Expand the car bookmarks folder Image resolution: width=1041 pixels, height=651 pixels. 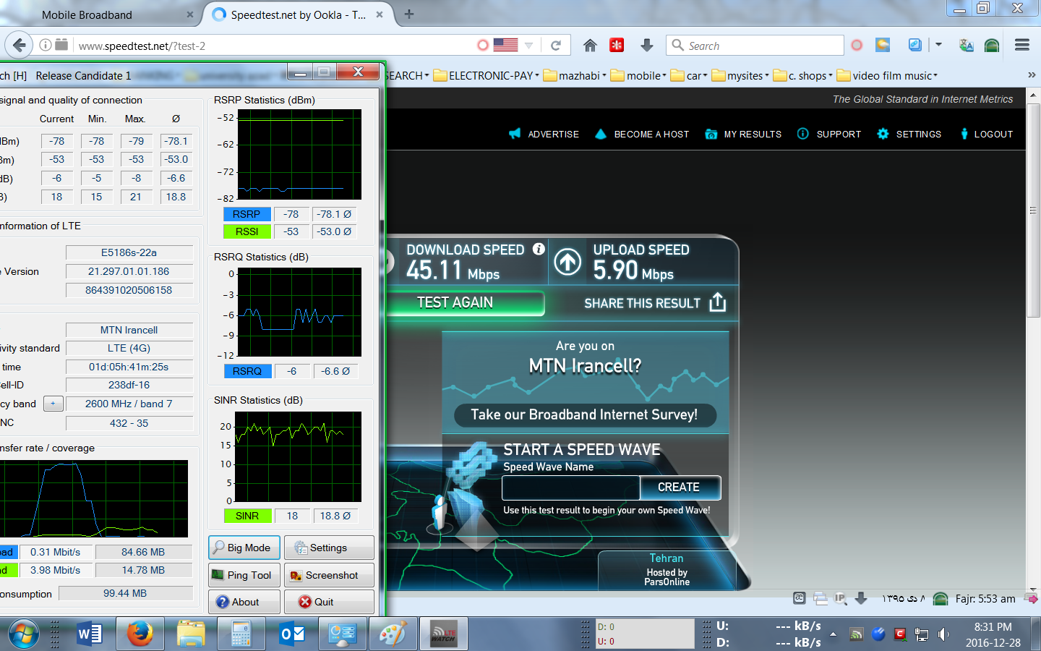[x=690, y=75]
